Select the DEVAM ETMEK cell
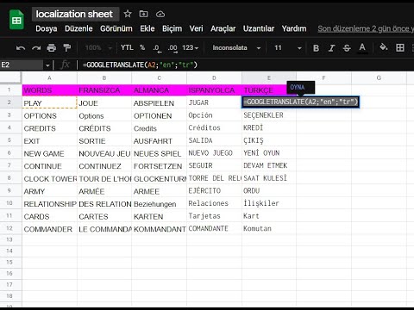This screenshot has width=414, height=310. [269, 165]
